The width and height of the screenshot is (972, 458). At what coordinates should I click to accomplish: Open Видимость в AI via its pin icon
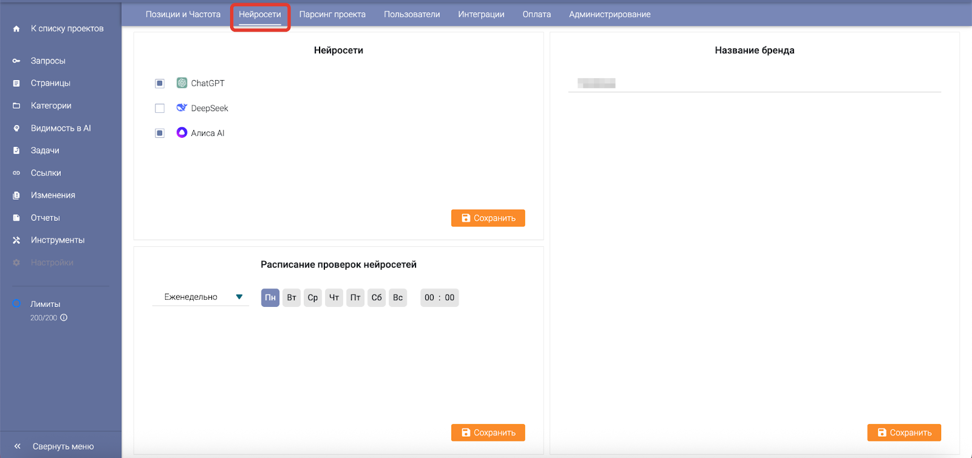point(16,128)
